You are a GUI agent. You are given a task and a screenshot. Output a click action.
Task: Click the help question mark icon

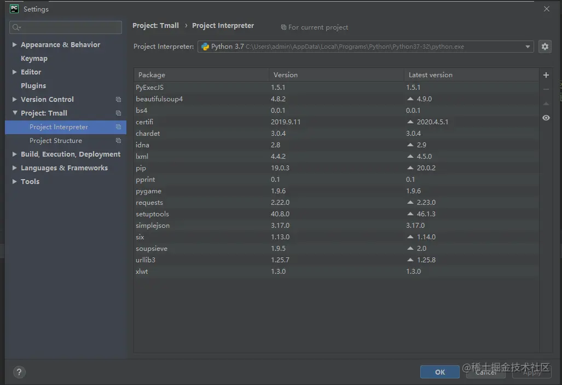click(19, 372)
